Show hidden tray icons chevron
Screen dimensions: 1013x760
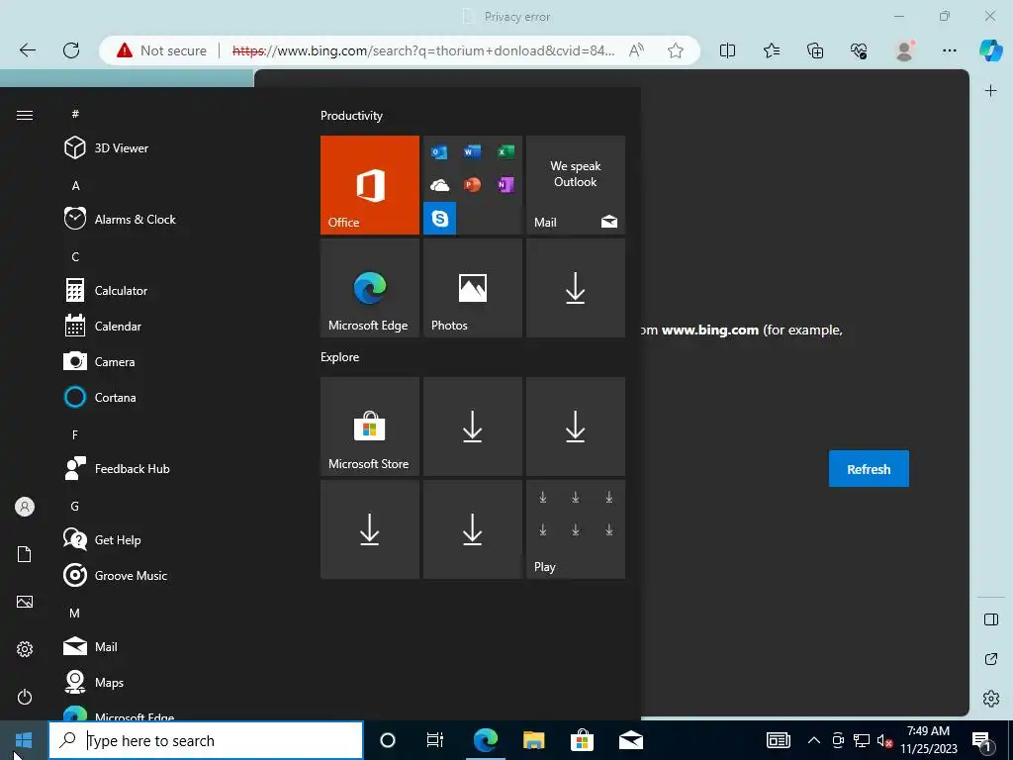814,740
